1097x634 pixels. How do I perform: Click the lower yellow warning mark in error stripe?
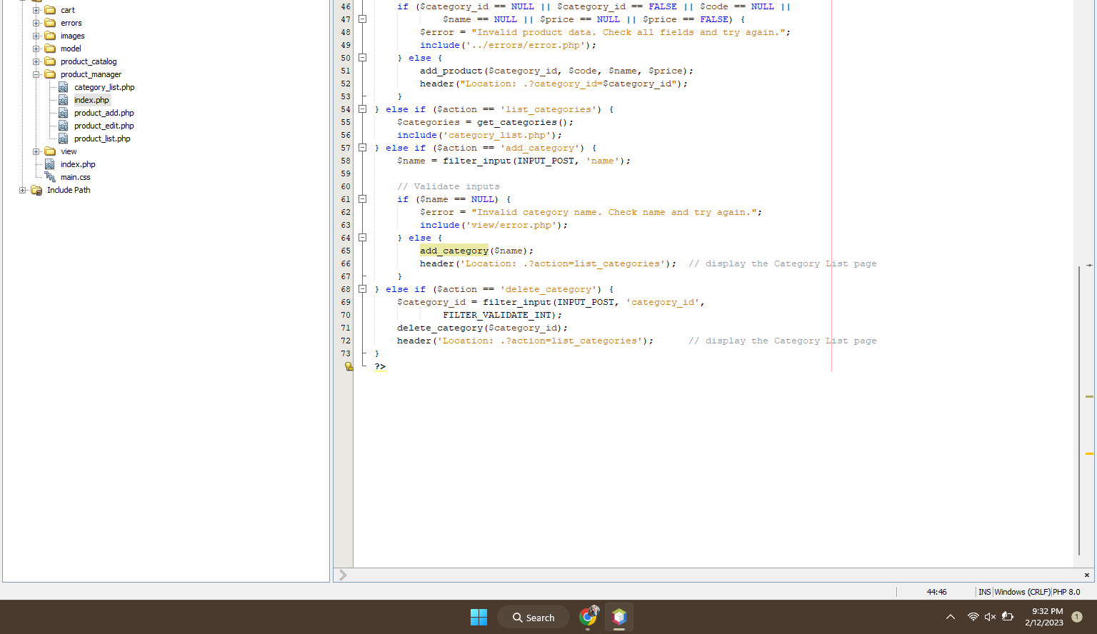click(1089, 453)
